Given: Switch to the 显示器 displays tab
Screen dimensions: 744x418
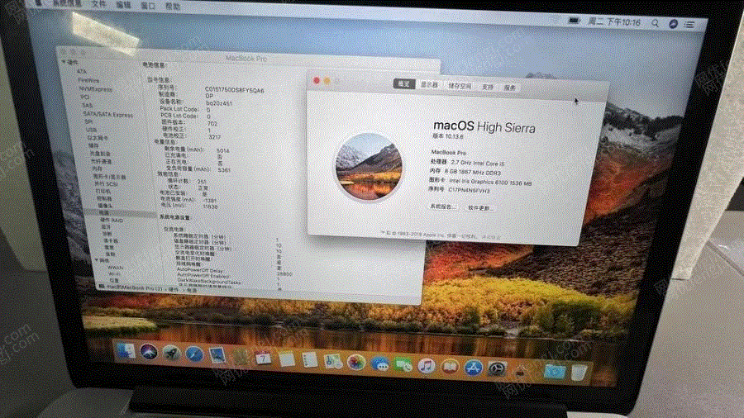Looking at the screenshot, I should pos(429,84).
